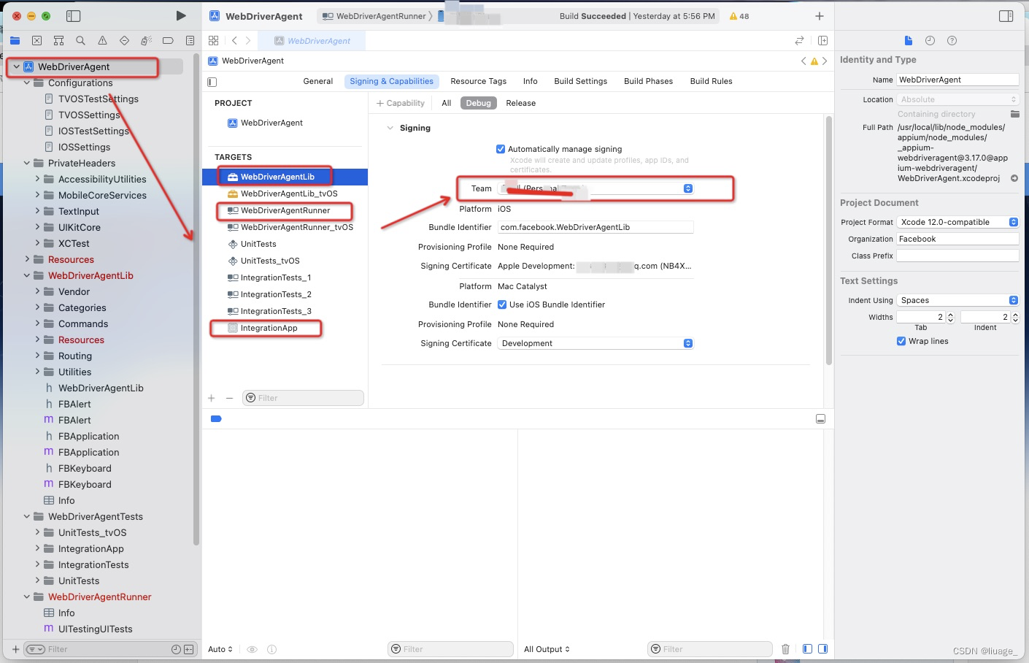Add a Capability
Image resolution: width=1029 pixels, height=663 pixels.
click(x=400, y=103)
